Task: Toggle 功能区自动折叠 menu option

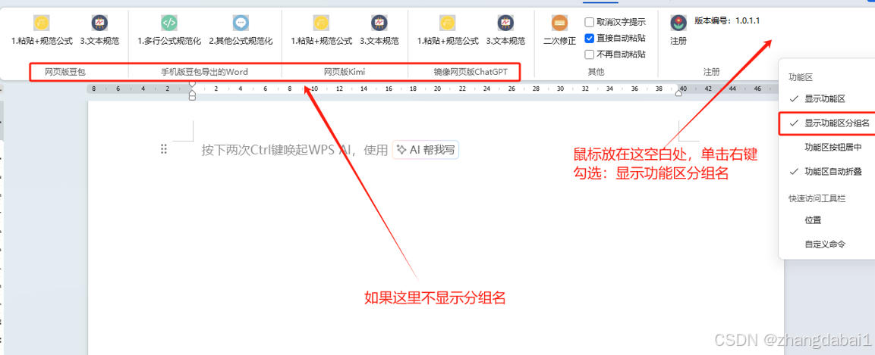Action: click(x=826, y=172)
